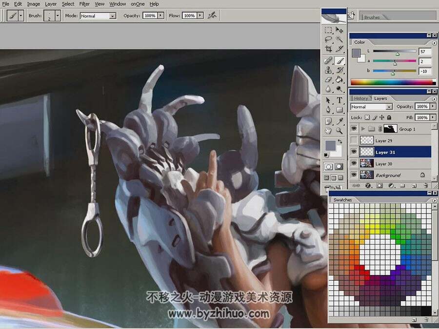
Task: Enable the airbrush option in options bar
Action: tap(212, 16)
